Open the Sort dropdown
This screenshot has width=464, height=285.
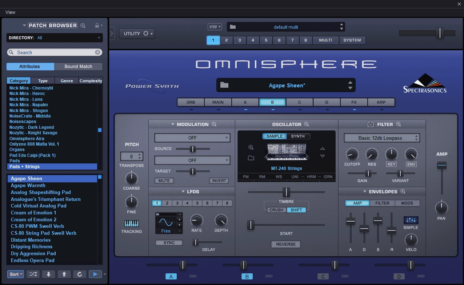click(16, 274)
